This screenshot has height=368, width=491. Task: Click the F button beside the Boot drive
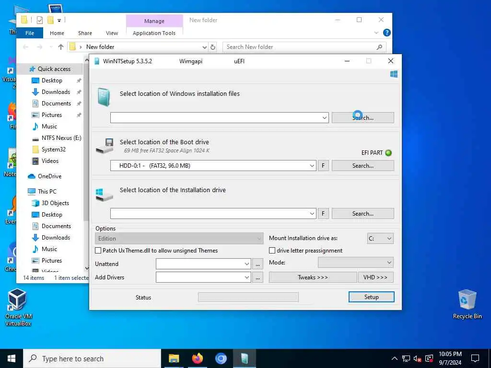(323, 165)
